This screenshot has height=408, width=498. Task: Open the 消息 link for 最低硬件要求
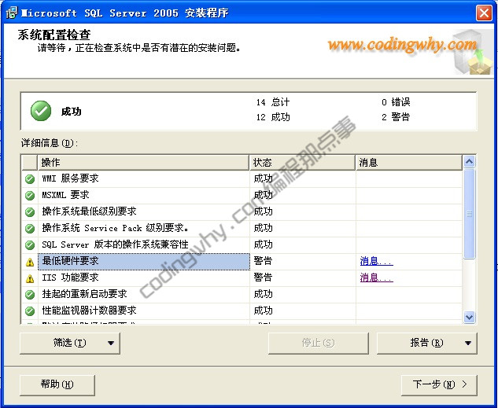tap(376, 261)
